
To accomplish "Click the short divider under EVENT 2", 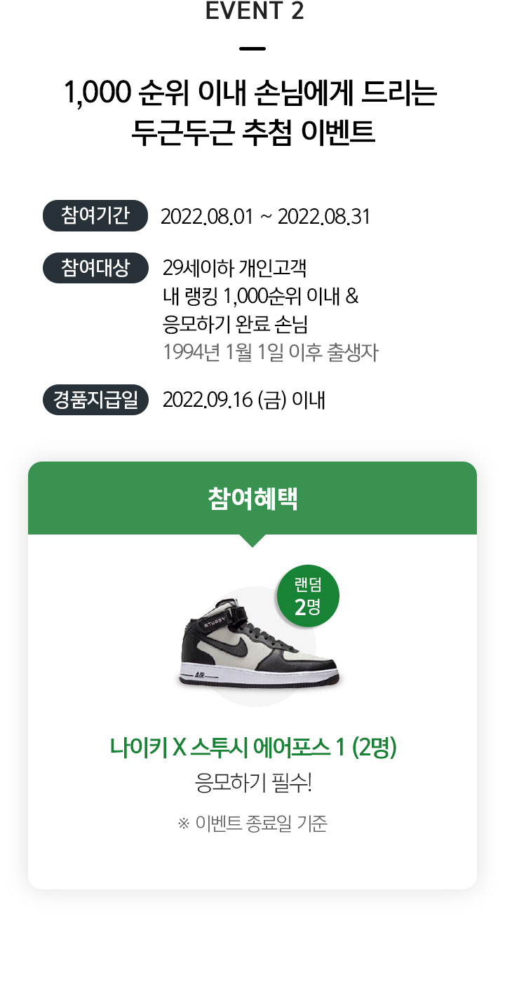I will pyautogui.click(x=252, y=49).
